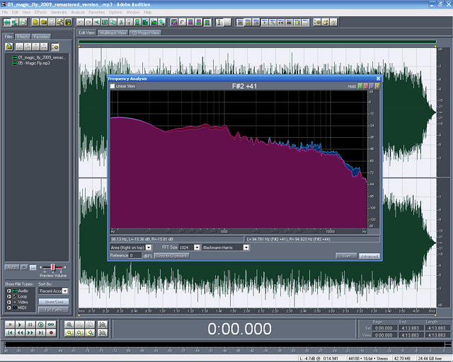Click the Full Paths button
453x362 pixels.
54,310
